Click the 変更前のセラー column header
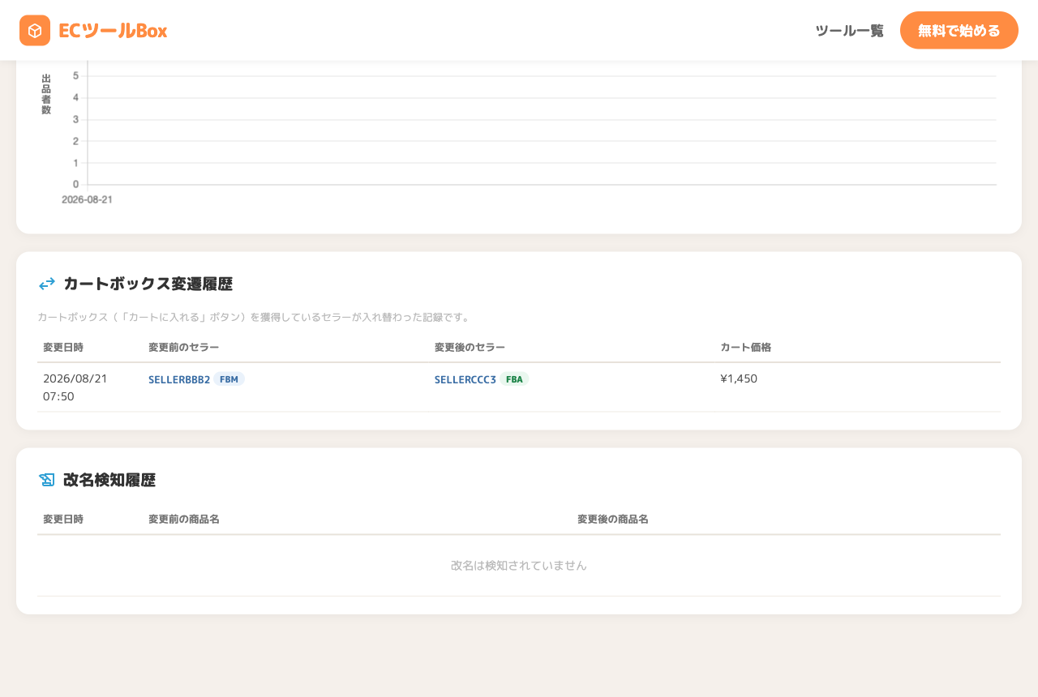 click(184, 347)
